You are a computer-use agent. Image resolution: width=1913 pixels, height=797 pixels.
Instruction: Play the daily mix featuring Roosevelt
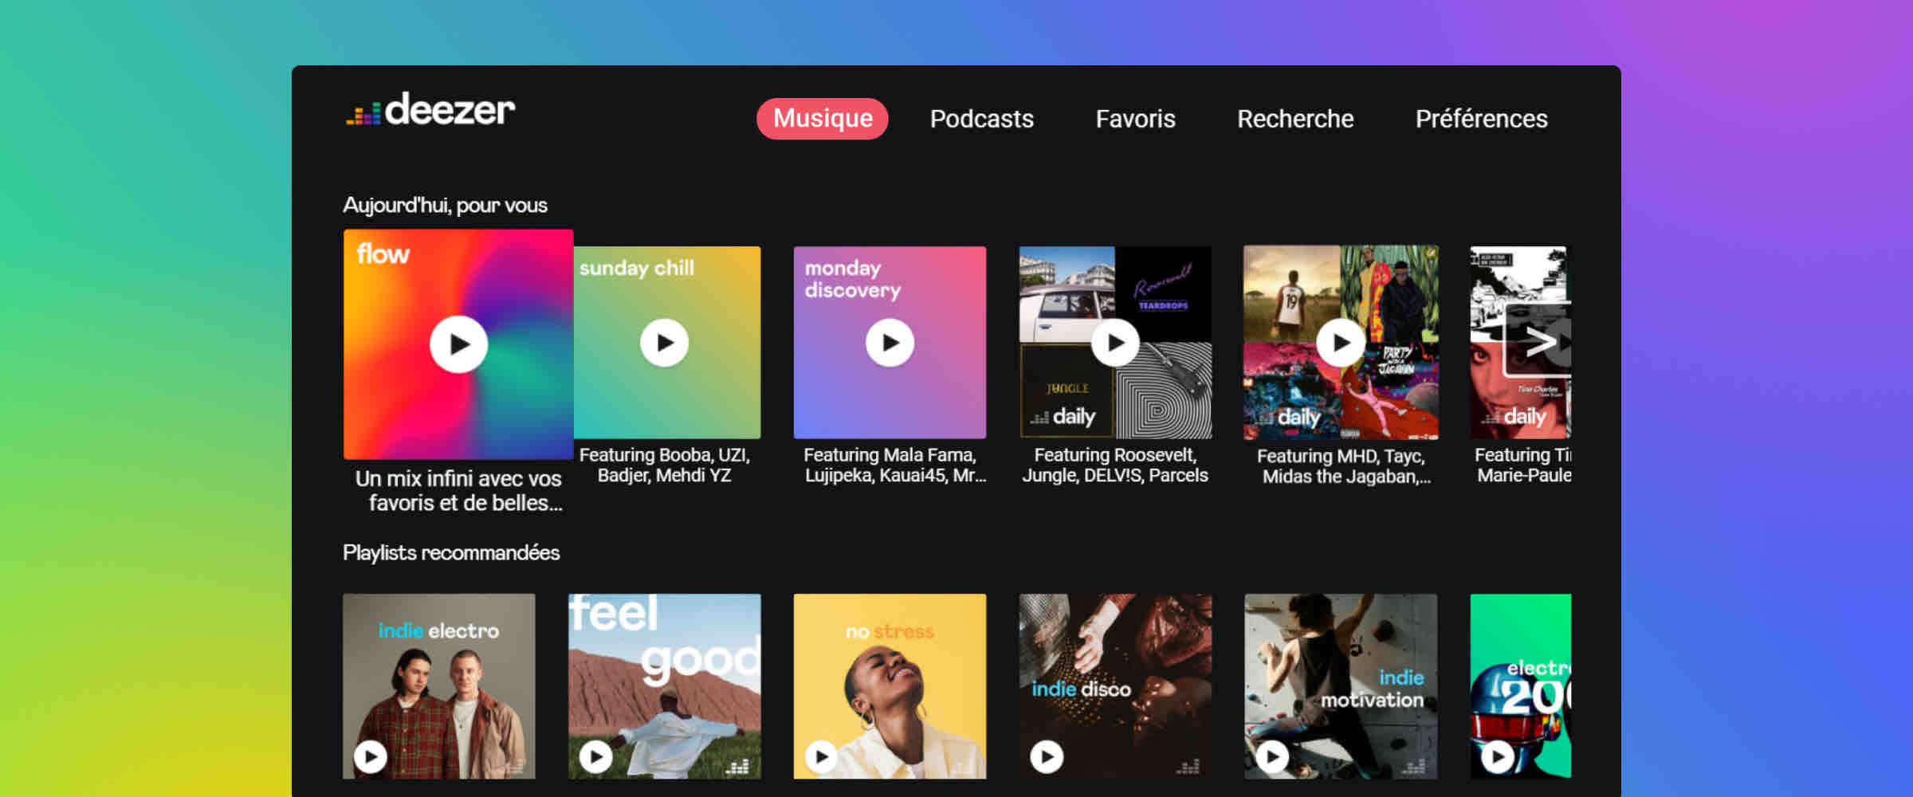click(x=1115, y=343)
